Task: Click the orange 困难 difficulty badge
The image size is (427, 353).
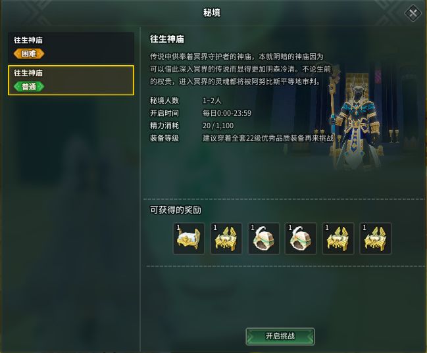Action: [x=29, y=54]
